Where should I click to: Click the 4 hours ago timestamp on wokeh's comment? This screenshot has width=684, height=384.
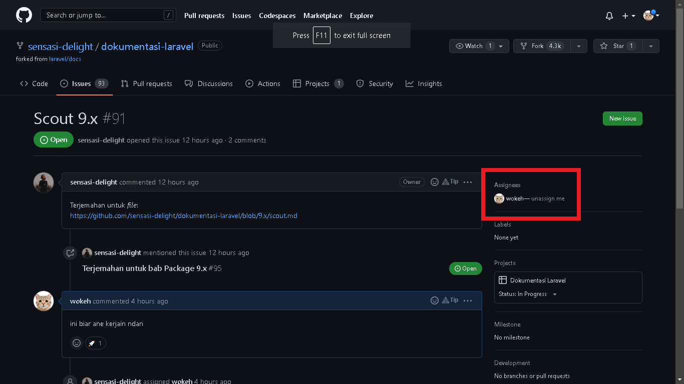(149, 301)
